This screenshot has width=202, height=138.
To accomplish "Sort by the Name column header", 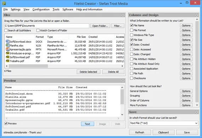I will pos(19,37).
